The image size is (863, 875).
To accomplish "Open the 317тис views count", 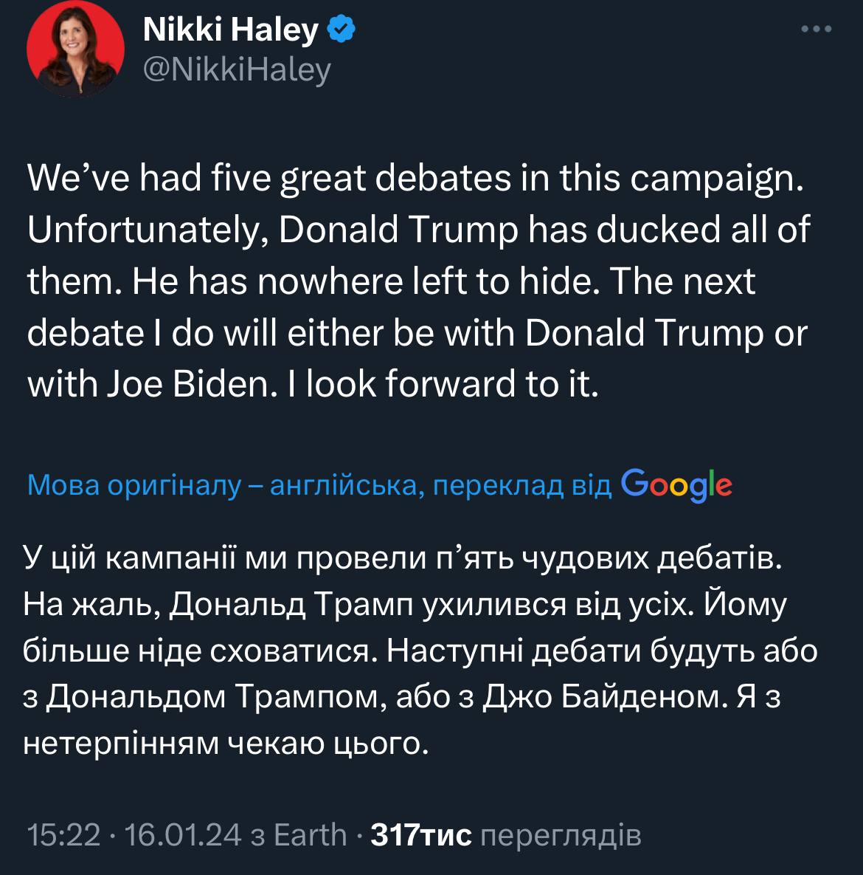I will [421, 835].
